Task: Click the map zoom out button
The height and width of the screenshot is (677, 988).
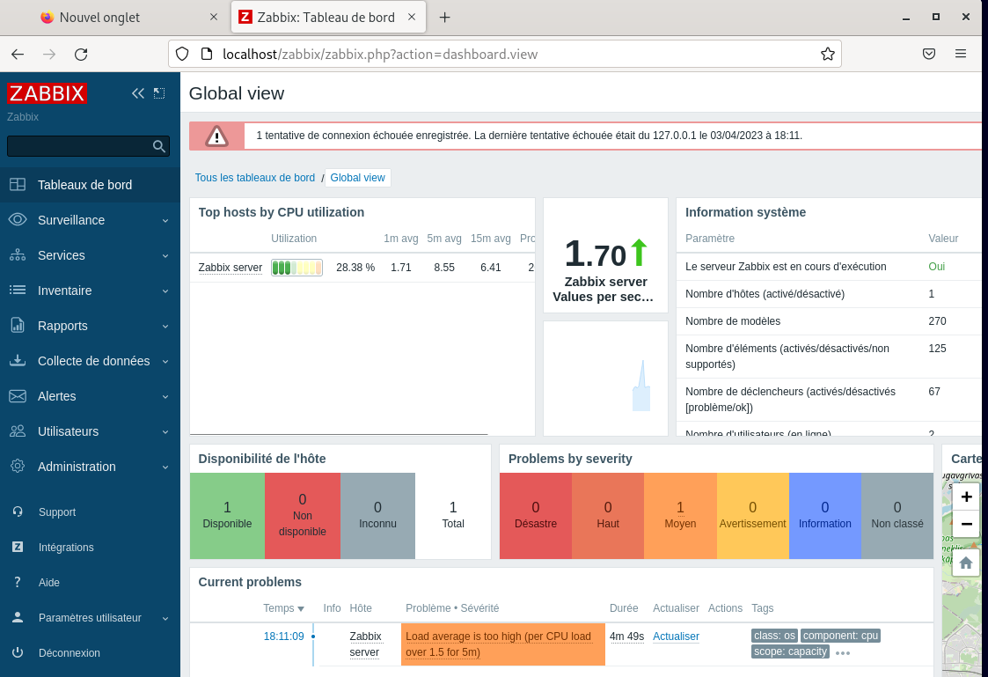Action: point(966,524)
